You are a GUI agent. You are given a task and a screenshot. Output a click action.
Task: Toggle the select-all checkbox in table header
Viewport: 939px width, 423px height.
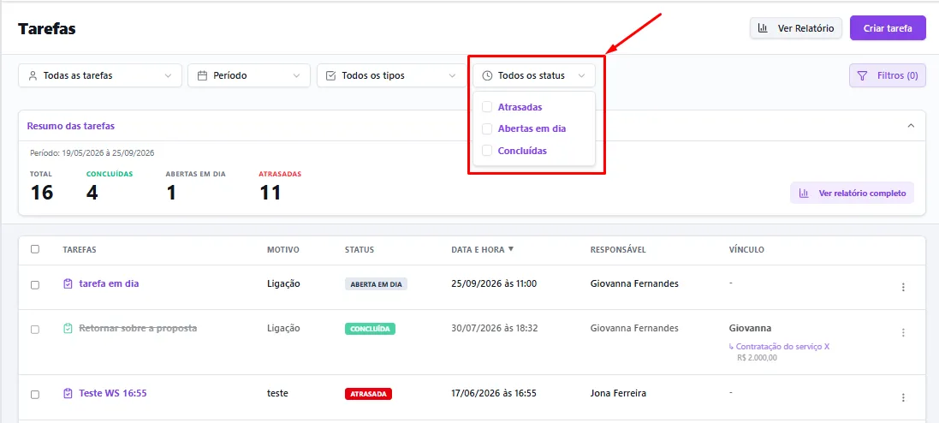click(x=35, y=249)
